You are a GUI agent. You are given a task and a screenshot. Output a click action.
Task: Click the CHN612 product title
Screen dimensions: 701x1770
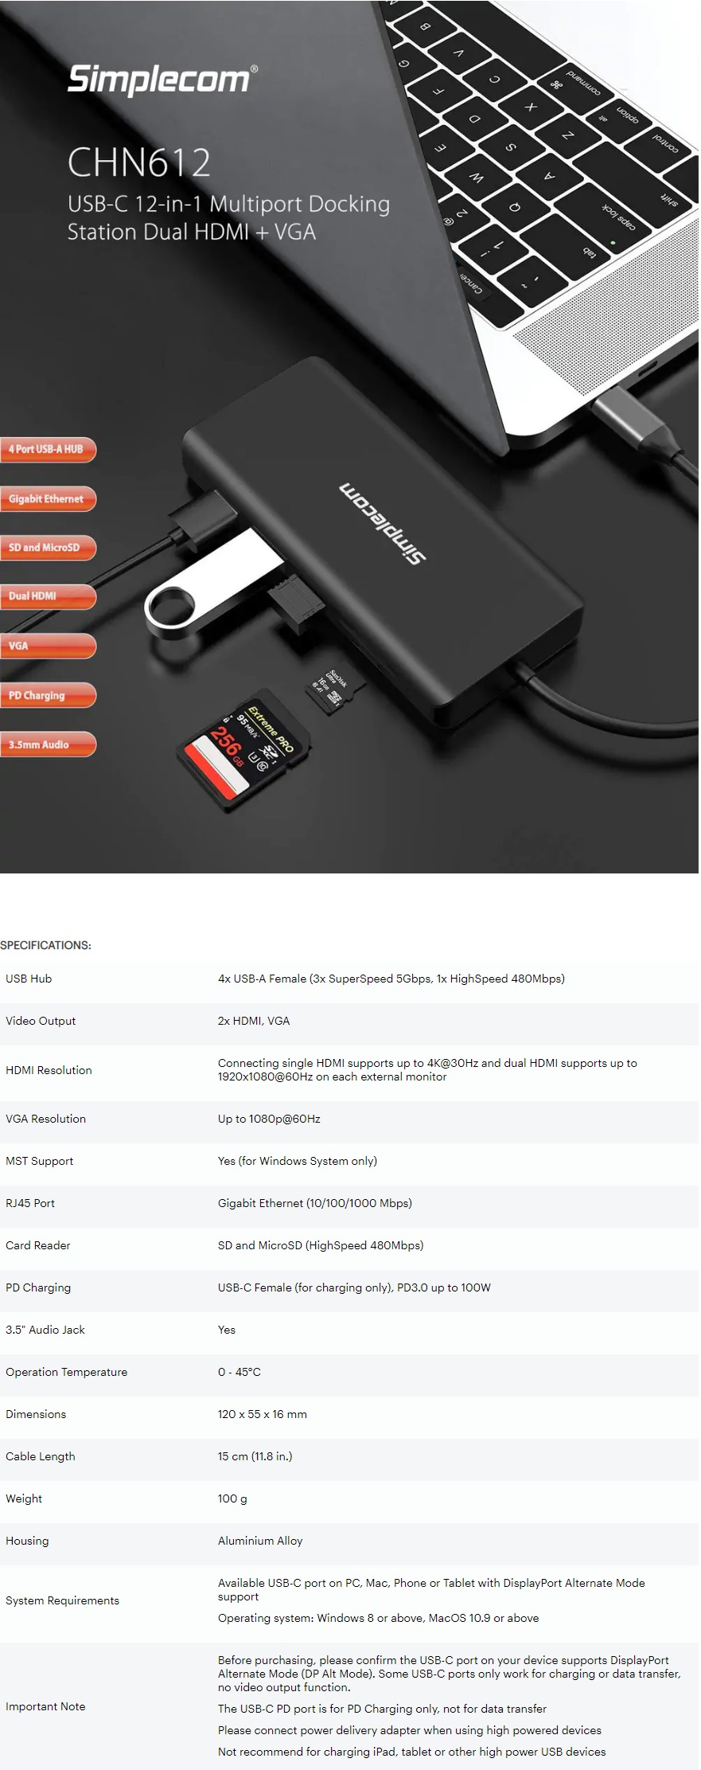(139, 163)
